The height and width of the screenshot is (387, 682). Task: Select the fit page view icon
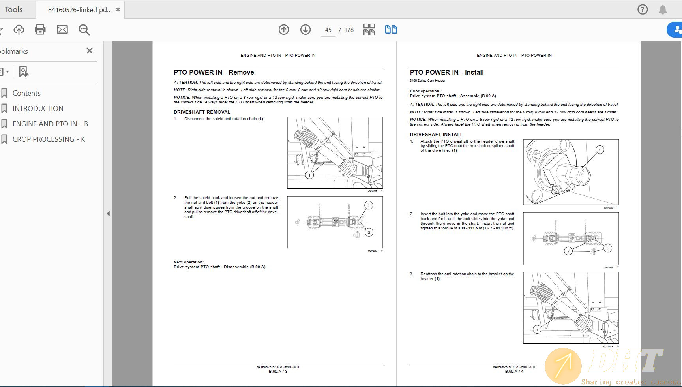click(x=369, y=30)
